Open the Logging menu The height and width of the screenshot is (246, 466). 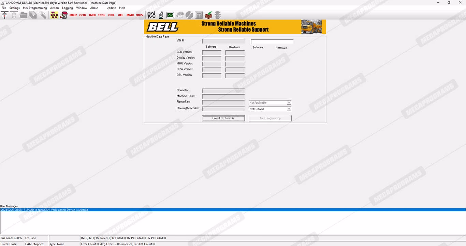67,8
